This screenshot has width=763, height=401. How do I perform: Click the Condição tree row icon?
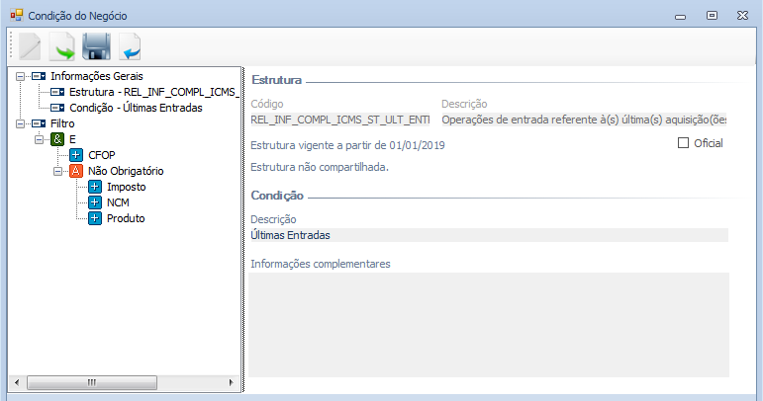click(x=57, y=108)
